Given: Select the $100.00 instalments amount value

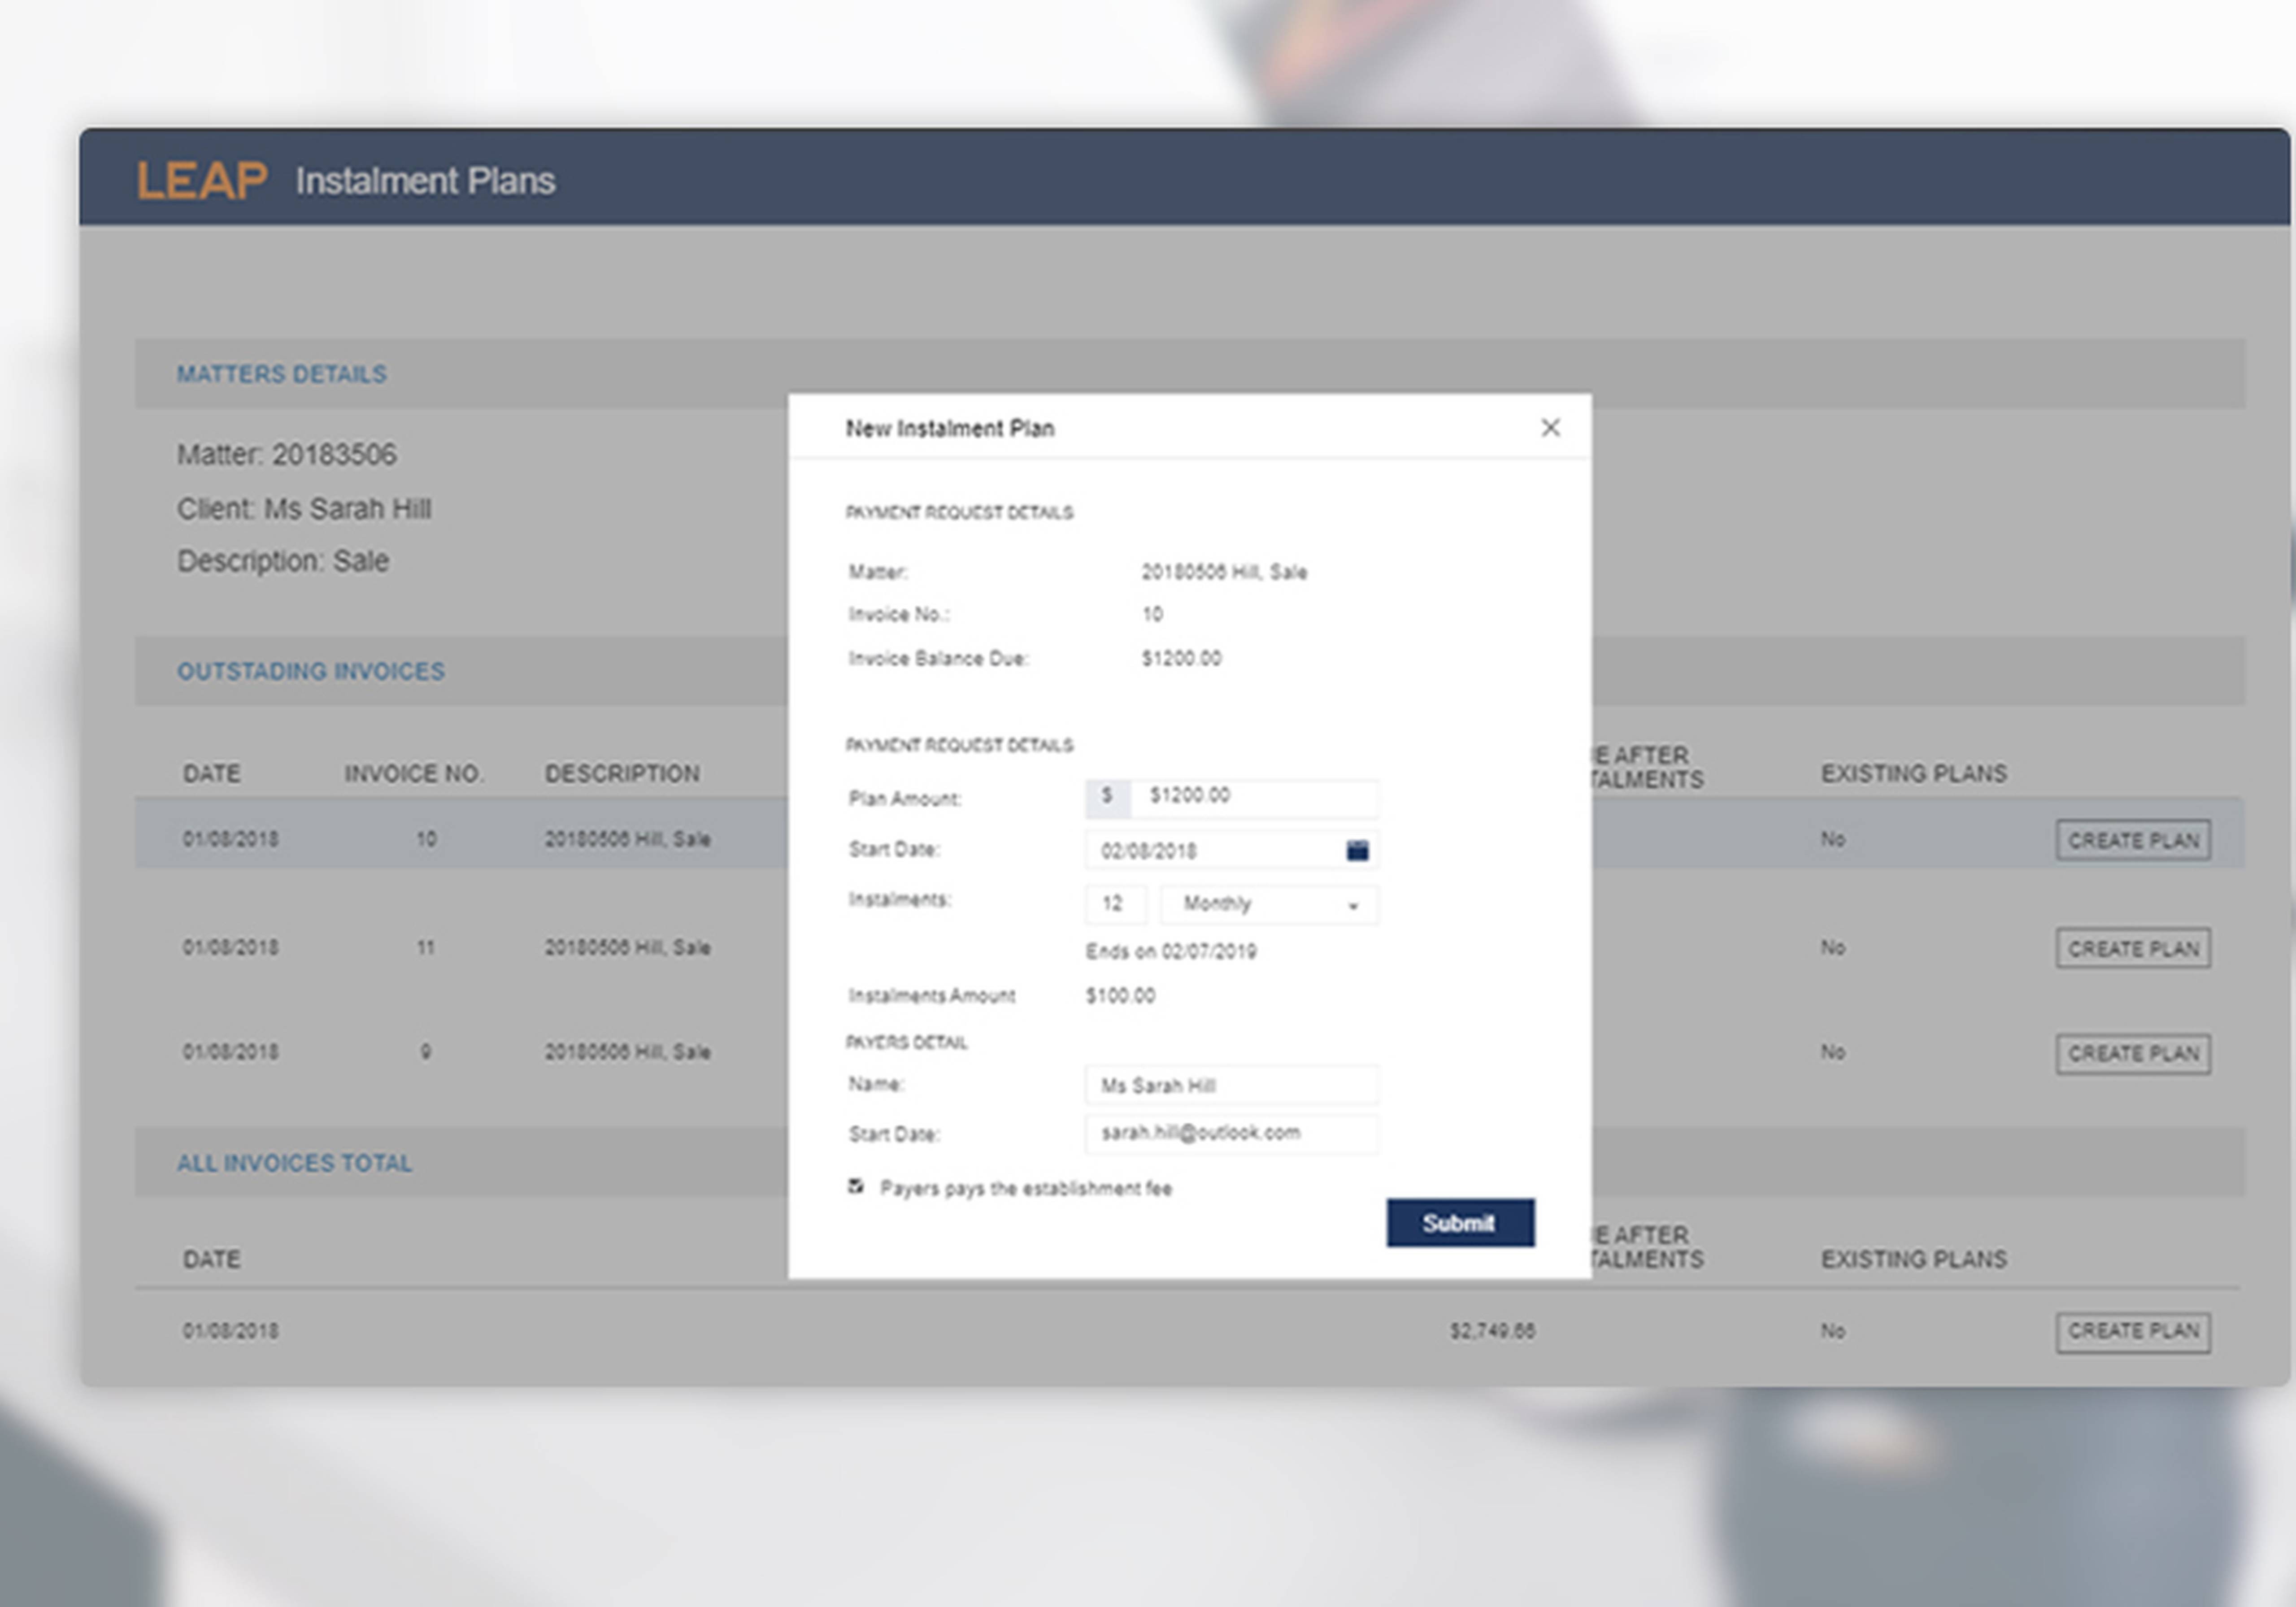Looking at the screenshot, I should click(1120, 996).
